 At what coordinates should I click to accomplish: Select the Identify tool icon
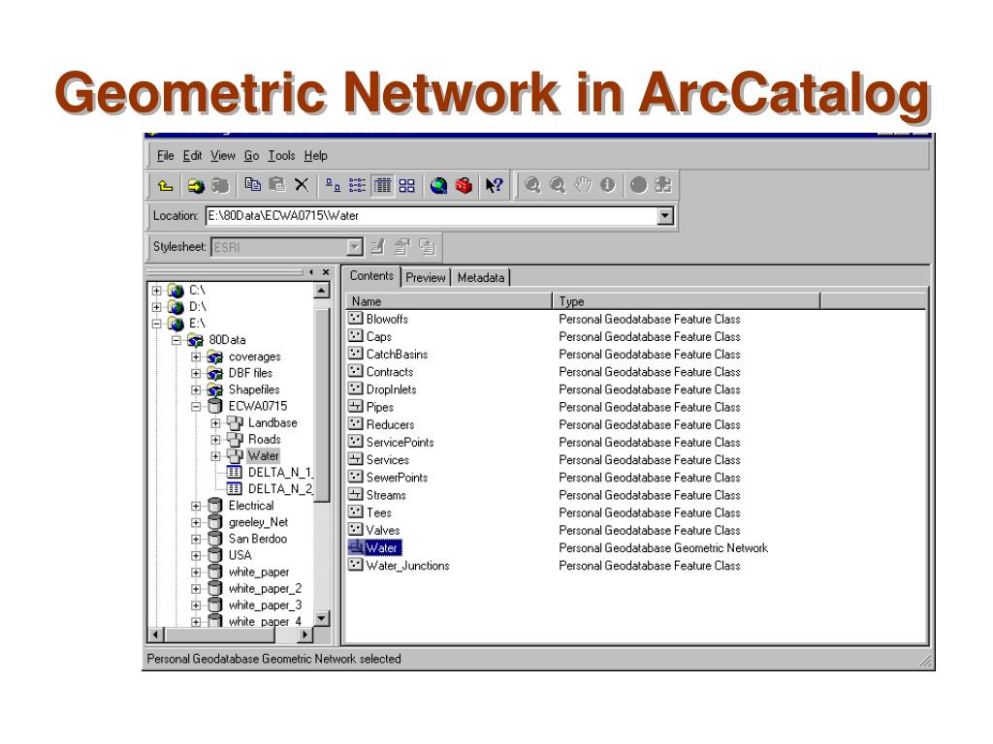click(x=607, y=185)
